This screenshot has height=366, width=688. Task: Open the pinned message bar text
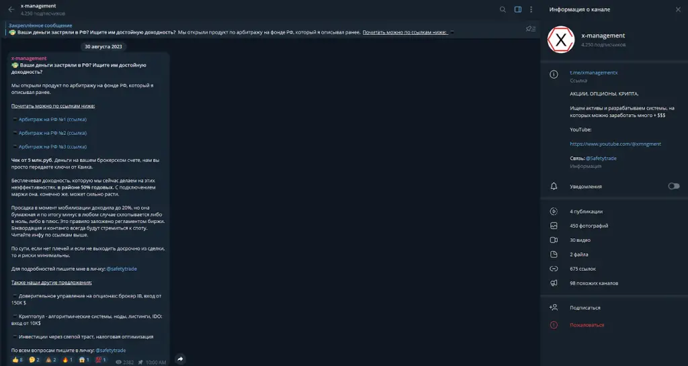[x=231, y=32]
